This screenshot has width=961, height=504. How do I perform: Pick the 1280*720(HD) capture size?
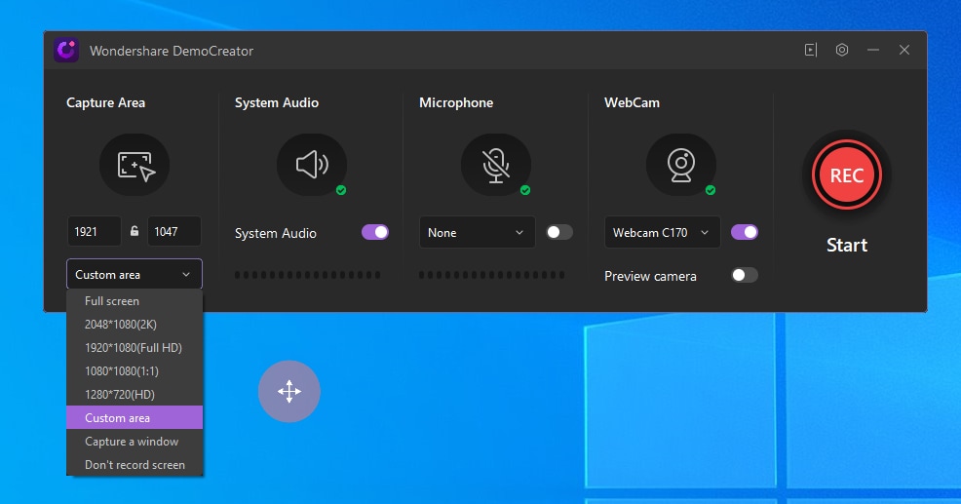(135, 394)
